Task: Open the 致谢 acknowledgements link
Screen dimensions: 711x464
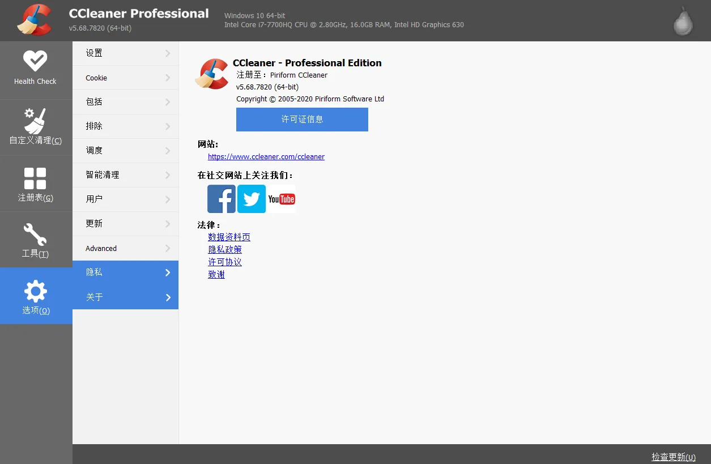Action: (x=216, y=275)
